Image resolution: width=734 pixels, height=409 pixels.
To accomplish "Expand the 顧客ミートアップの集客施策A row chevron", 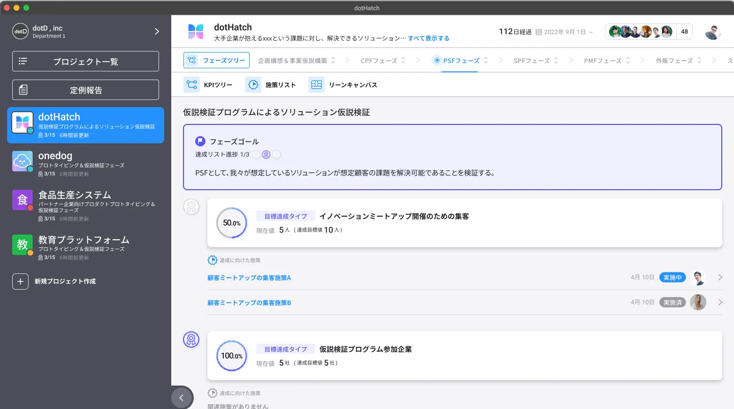I will [x=720, y=277].
